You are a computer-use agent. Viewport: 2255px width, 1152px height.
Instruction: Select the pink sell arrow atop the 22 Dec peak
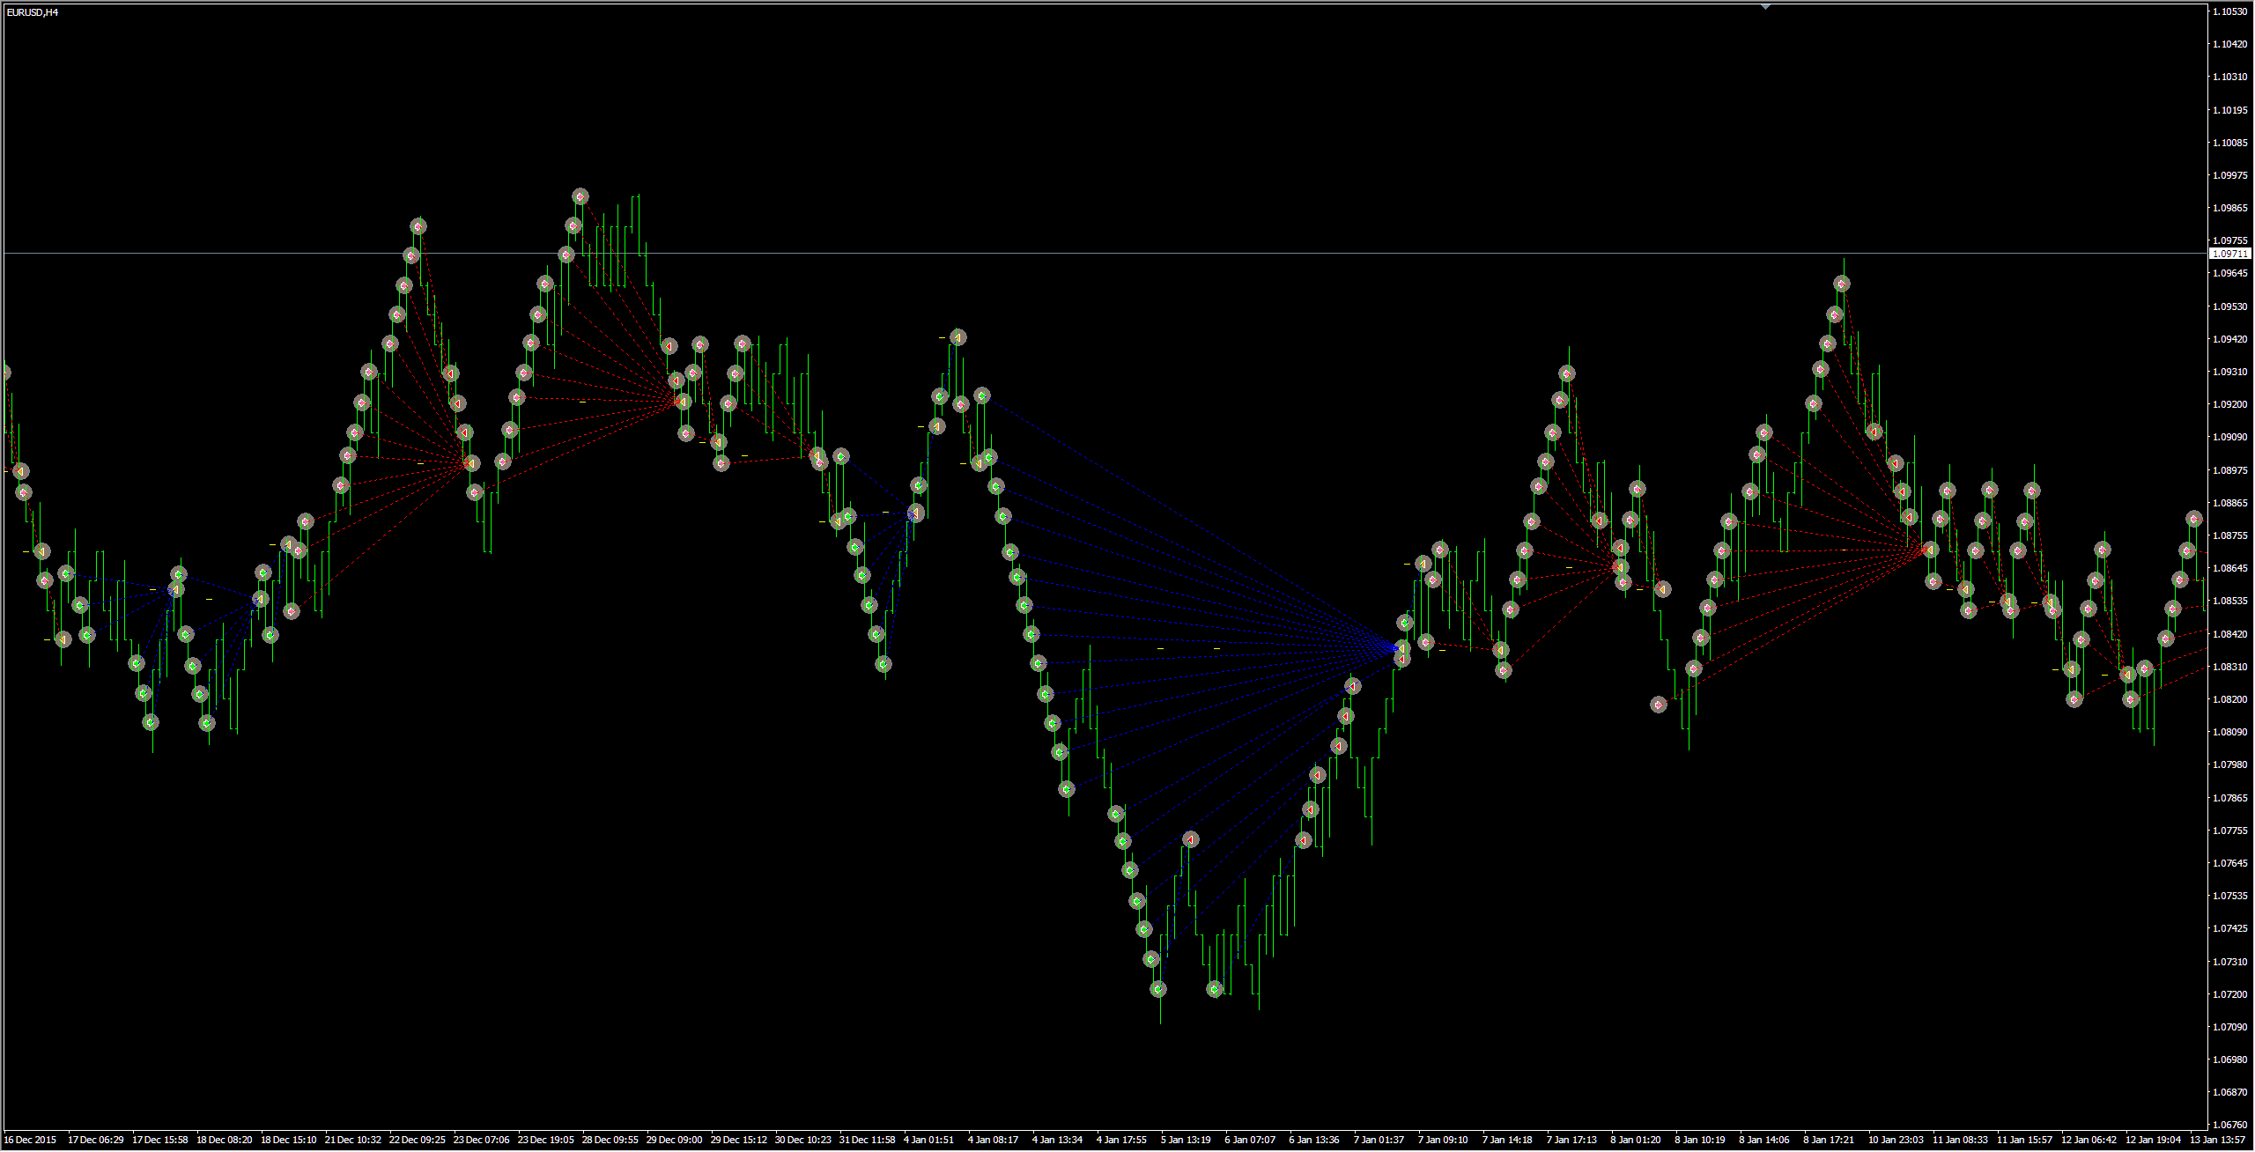pos(418,226)
